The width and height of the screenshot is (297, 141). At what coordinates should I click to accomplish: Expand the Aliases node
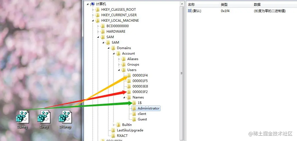[119, 59]
